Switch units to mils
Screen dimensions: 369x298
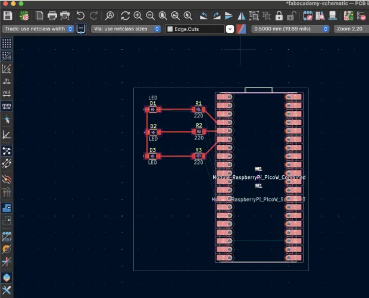(7, 94)
